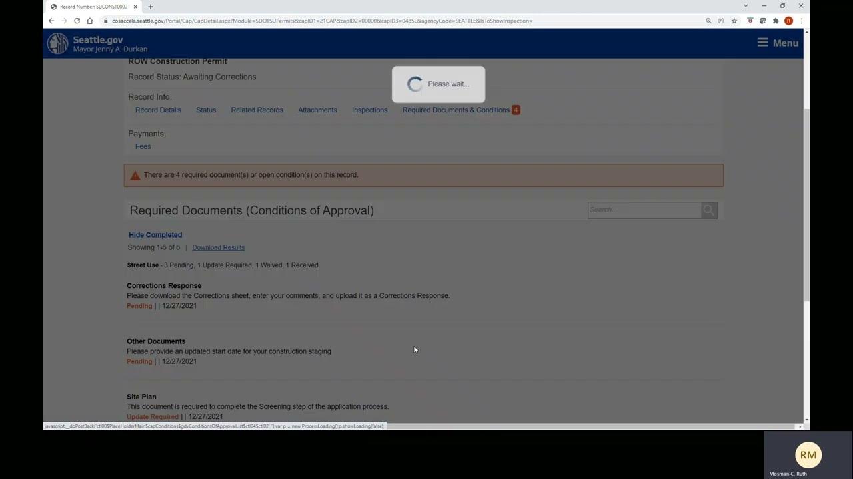Open the browser Extensions puzzle icon
Screen dimensions: 853x479
click(776, 21)
